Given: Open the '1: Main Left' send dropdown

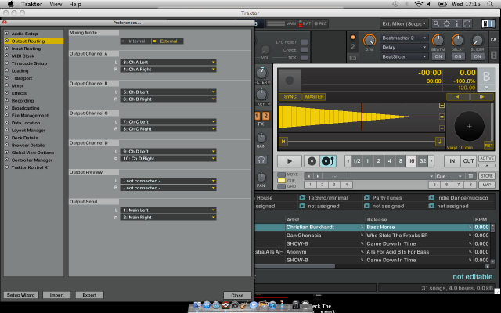Looking at the screenshot, I should pos(168,210).
